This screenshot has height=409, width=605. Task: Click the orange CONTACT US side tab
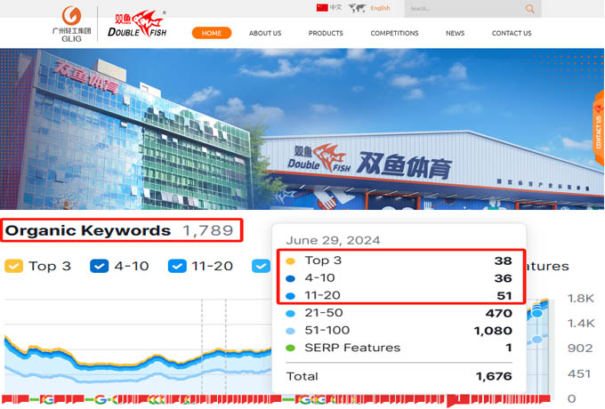(599, 129)
